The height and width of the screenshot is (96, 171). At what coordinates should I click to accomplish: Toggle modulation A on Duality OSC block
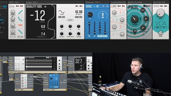click(77, 6)
